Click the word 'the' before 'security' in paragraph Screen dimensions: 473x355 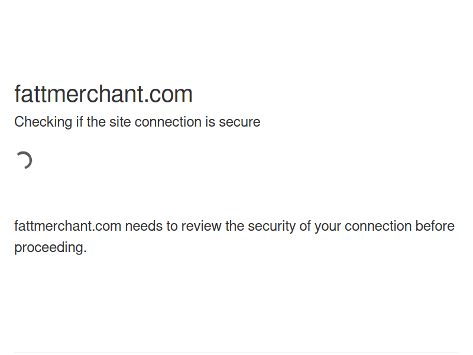pyautogui.click(x=235, y=226)
